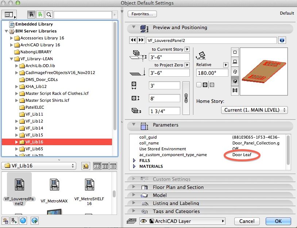The height and width of the screenshot is (228, 297).
Task: Expand the Tags and Categories panel
Action: [134, 210]
